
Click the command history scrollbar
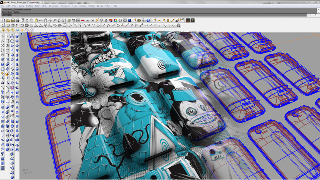318,11
